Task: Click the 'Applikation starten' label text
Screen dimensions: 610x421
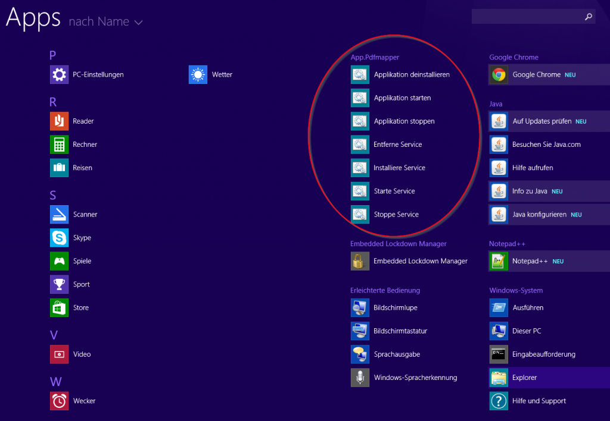Action: click(x=402, y=98)
